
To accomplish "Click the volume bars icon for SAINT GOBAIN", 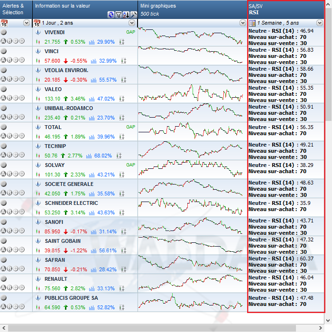I will (93, 251).
